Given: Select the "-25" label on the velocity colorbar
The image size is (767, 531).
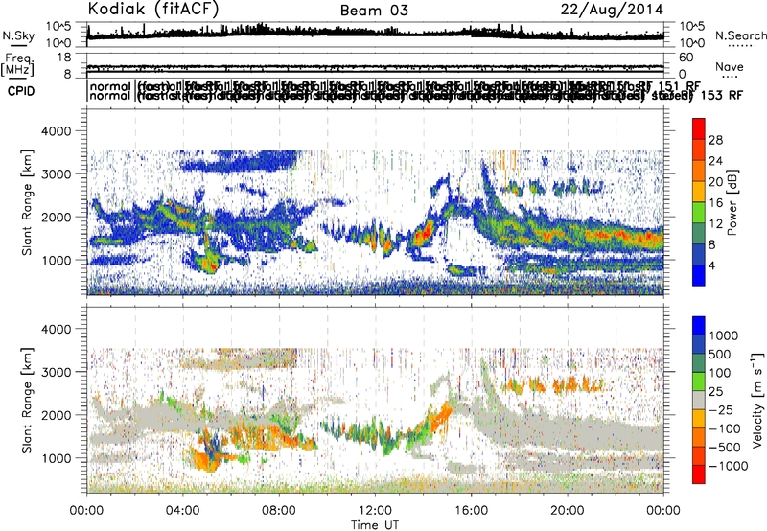Looking at the screenshot, I should coord(721,410).
